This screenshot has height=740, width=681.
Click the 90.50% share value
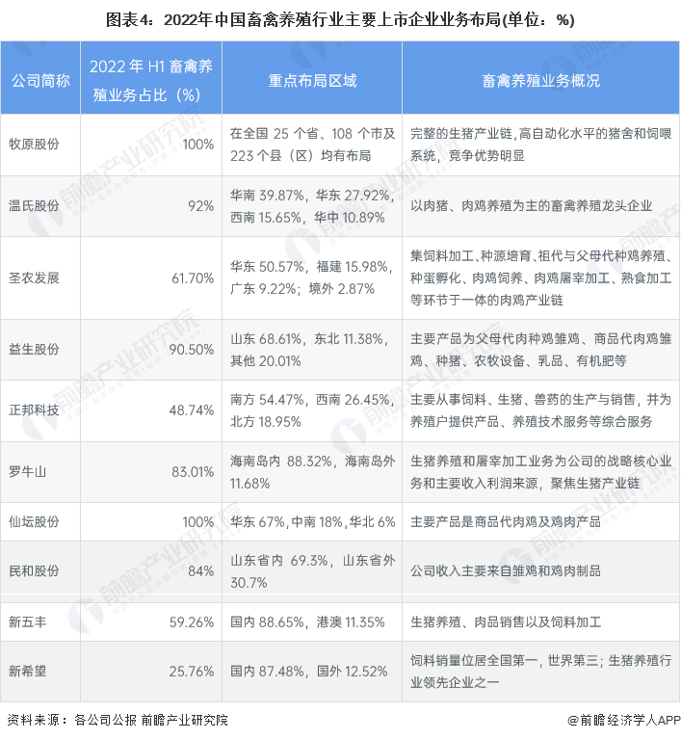[x=192, y=350]
